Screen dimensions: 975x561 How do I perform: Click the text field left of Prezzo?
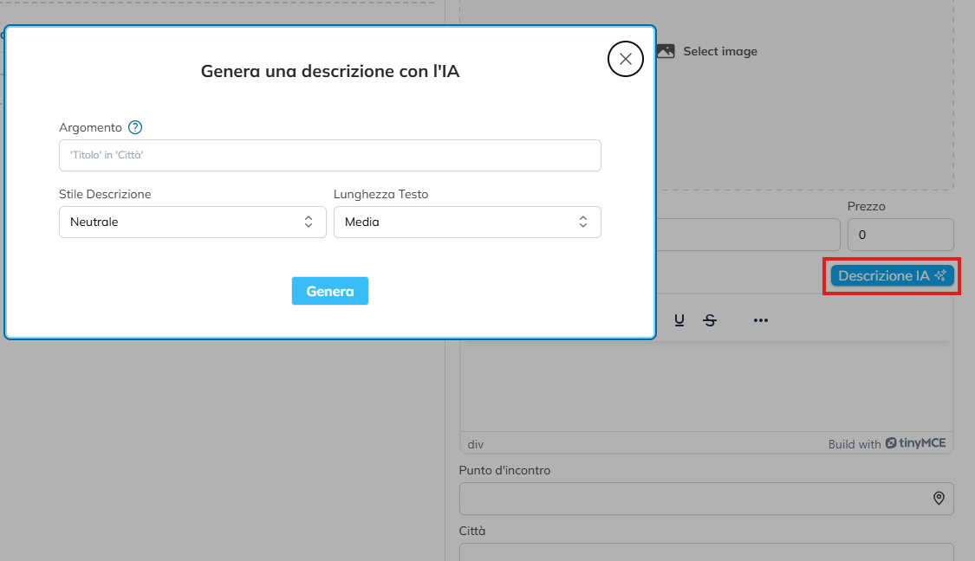click(x=748, y=235)
